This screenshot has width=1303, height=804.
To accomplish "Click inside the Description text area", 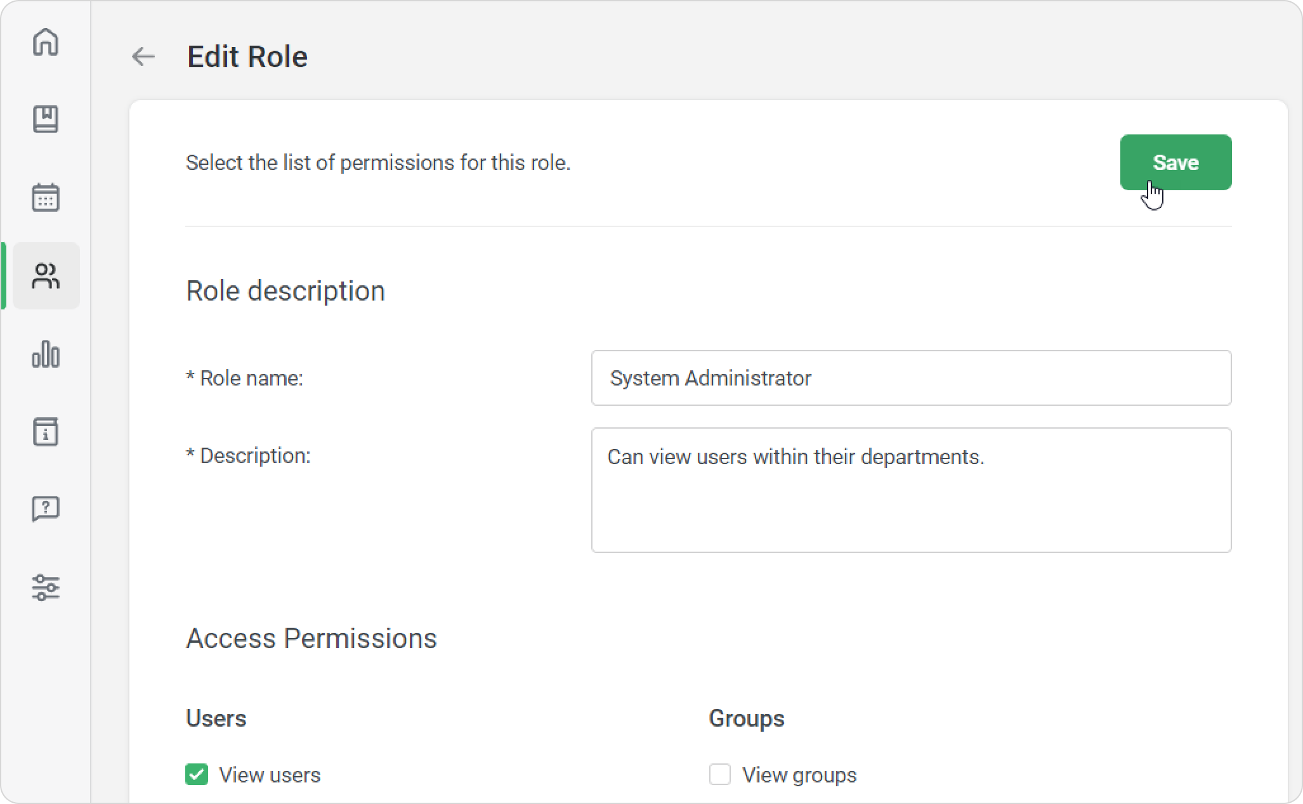I will [x=911, y=490].
